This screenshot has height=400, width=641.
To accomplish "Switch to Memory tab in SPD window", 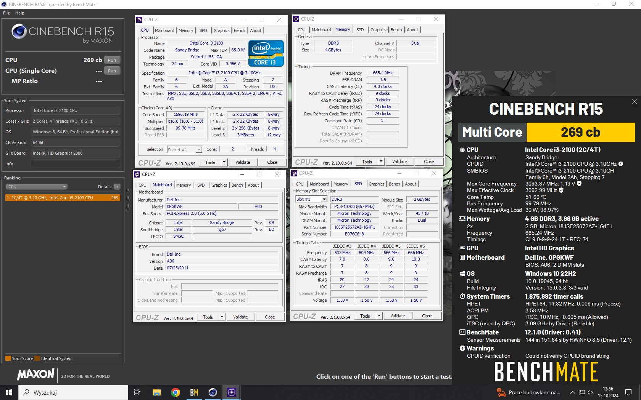I will click(x=341, y=184).
